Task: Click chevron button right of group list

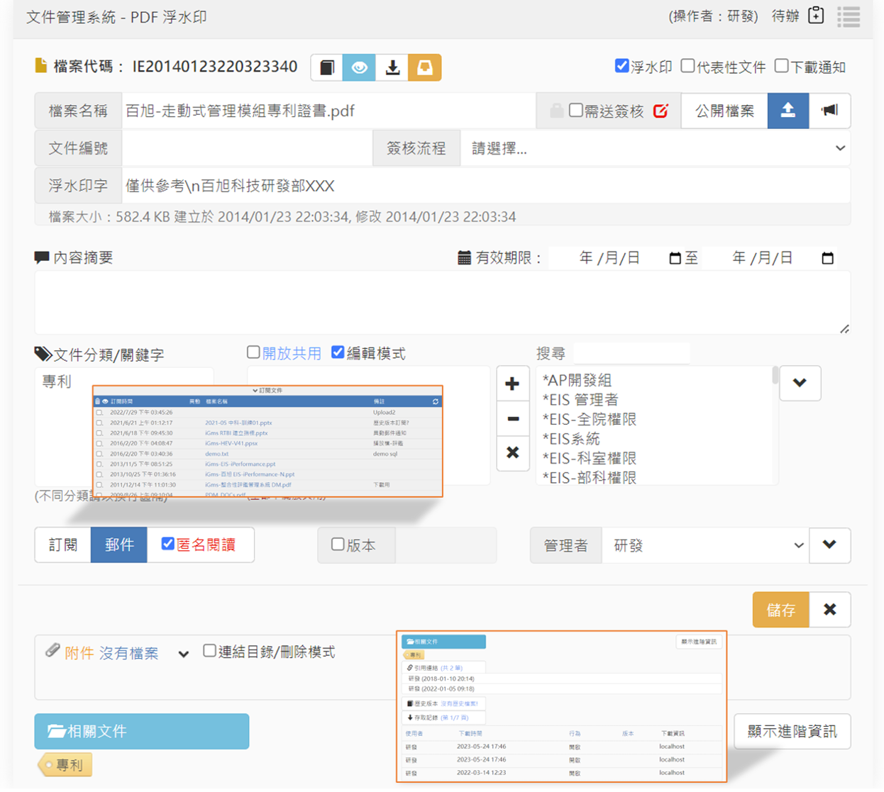Action: coord(800,384)
